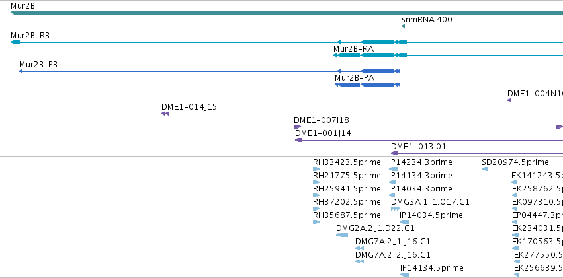Image resolution: width=563 pixels, height=278 pixels.
Task: Click the IP14234.3prime EST label
Action: click(x=421, y=162)
